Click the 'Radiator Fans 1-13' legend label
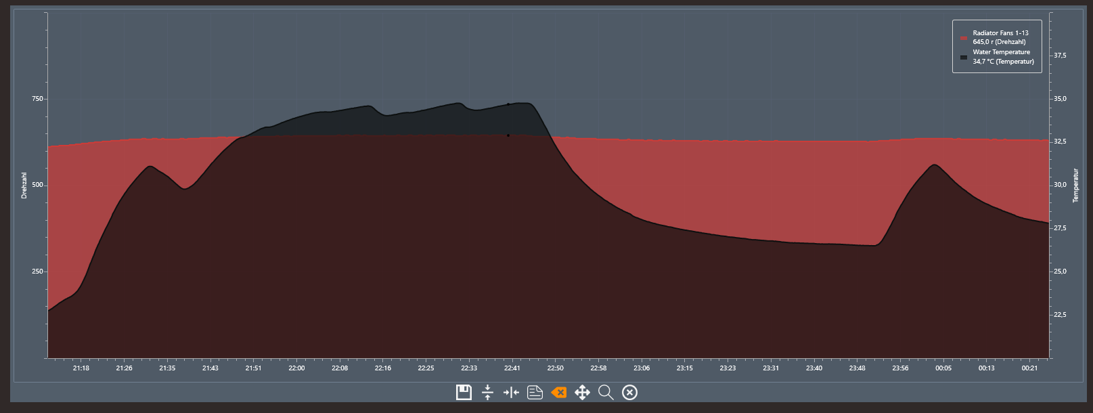The image size is (1093, 413). tap(1000, 32)
